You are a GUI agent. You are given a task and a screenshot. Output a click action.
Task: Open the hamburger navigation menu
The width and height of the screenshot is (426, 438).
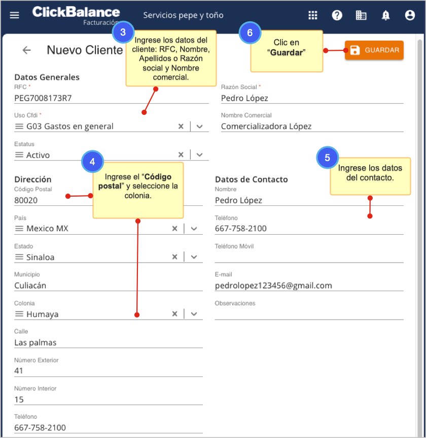(15, 15)
